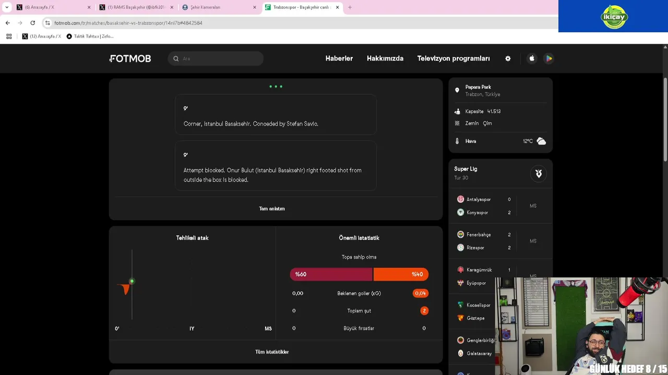The height and width of the screenshot is (375, 668).
Task: Click the Papara Park location pin icon
Action: tap(457, 90)
